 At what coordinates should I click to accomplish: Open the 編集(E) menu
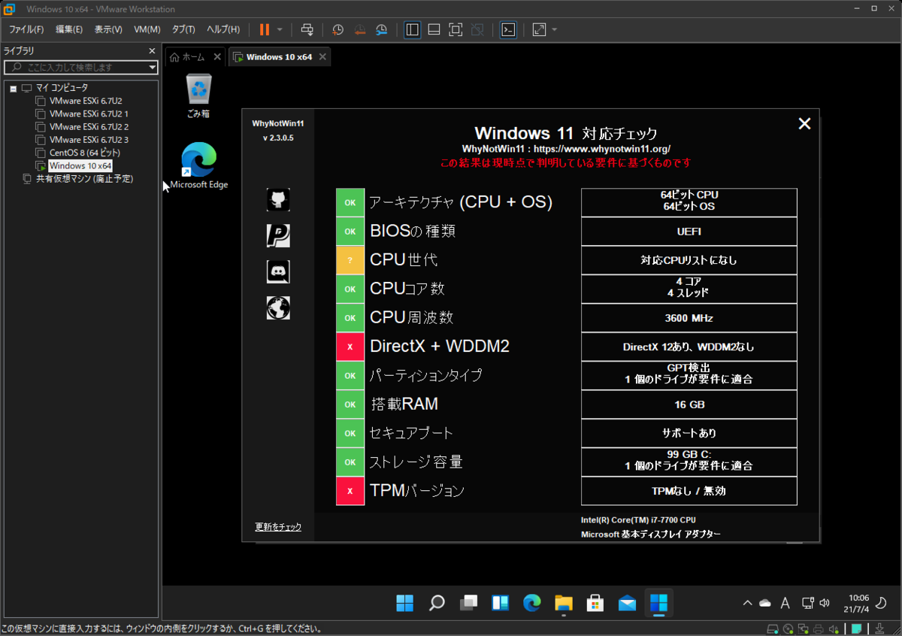click(69, 29)
